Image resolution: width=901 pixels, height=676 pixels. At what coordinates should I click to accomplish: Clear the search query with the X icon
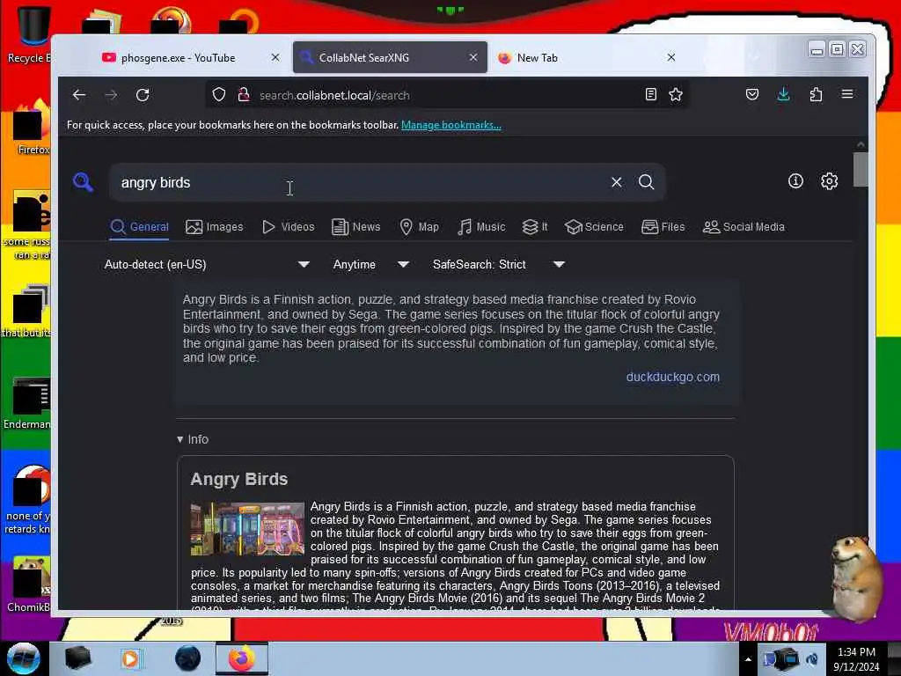click(x=617, y=182)
